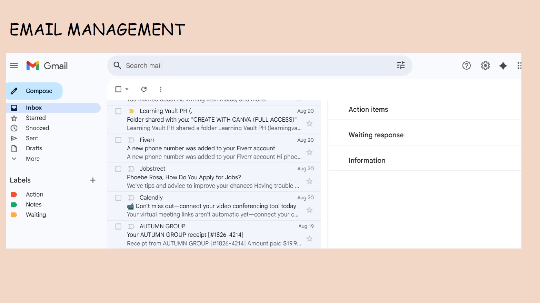This screenshot has width=540, height=303.
Task: Star the AUTUMN GROUP receipt email
Action: point(309,239)
